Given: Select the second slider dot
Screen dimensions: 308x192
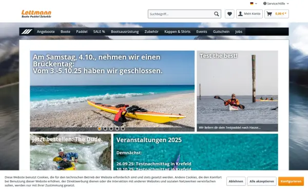Looking at the screenshot, I should [x=105, y=129].
